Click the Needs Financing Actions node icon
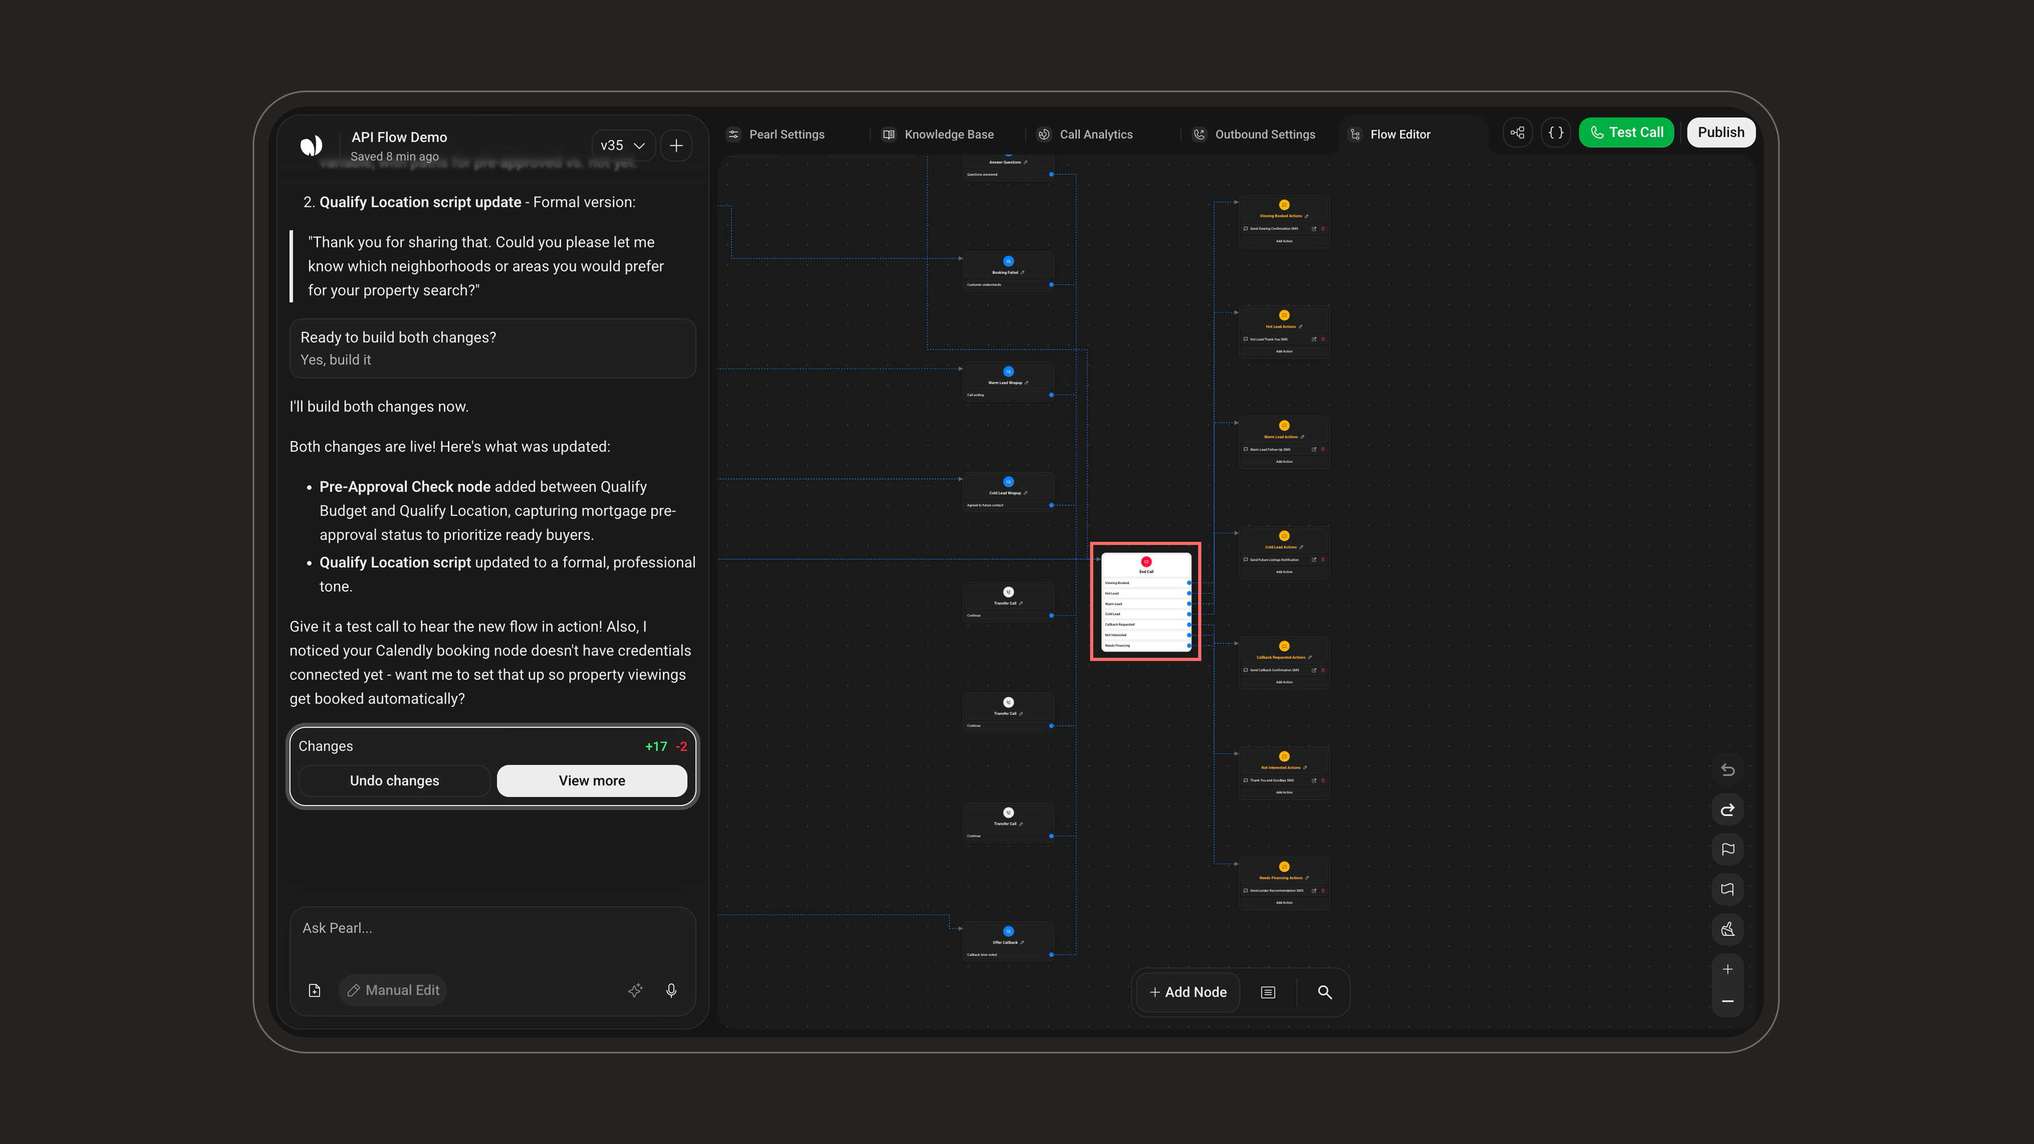Viewport: 2034px width, 1144px height. pos(1284,867)
